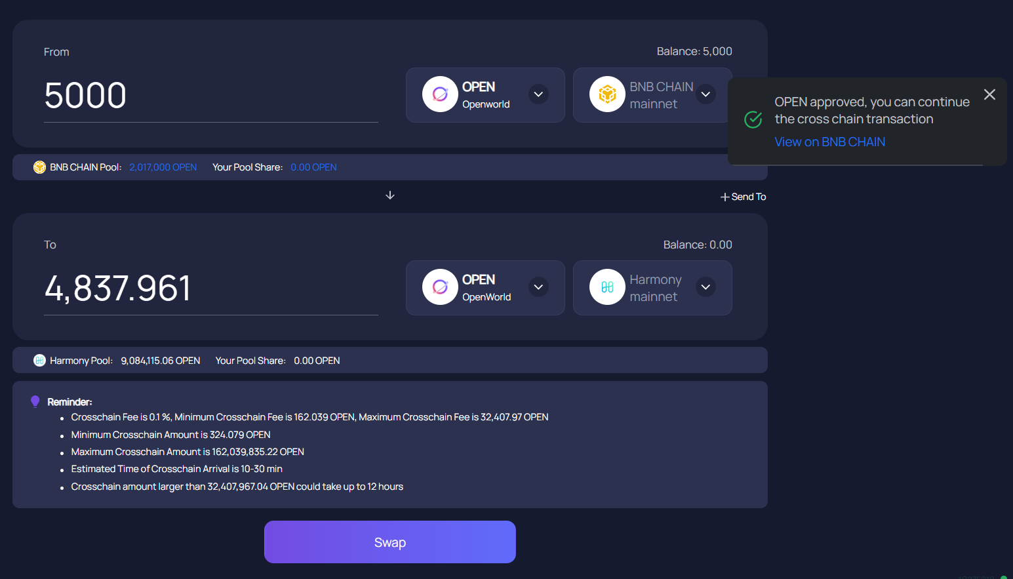Expand the To token OPEN dropdown
The height and width of the screenshot is (579, 1013).
click(538, 287)
